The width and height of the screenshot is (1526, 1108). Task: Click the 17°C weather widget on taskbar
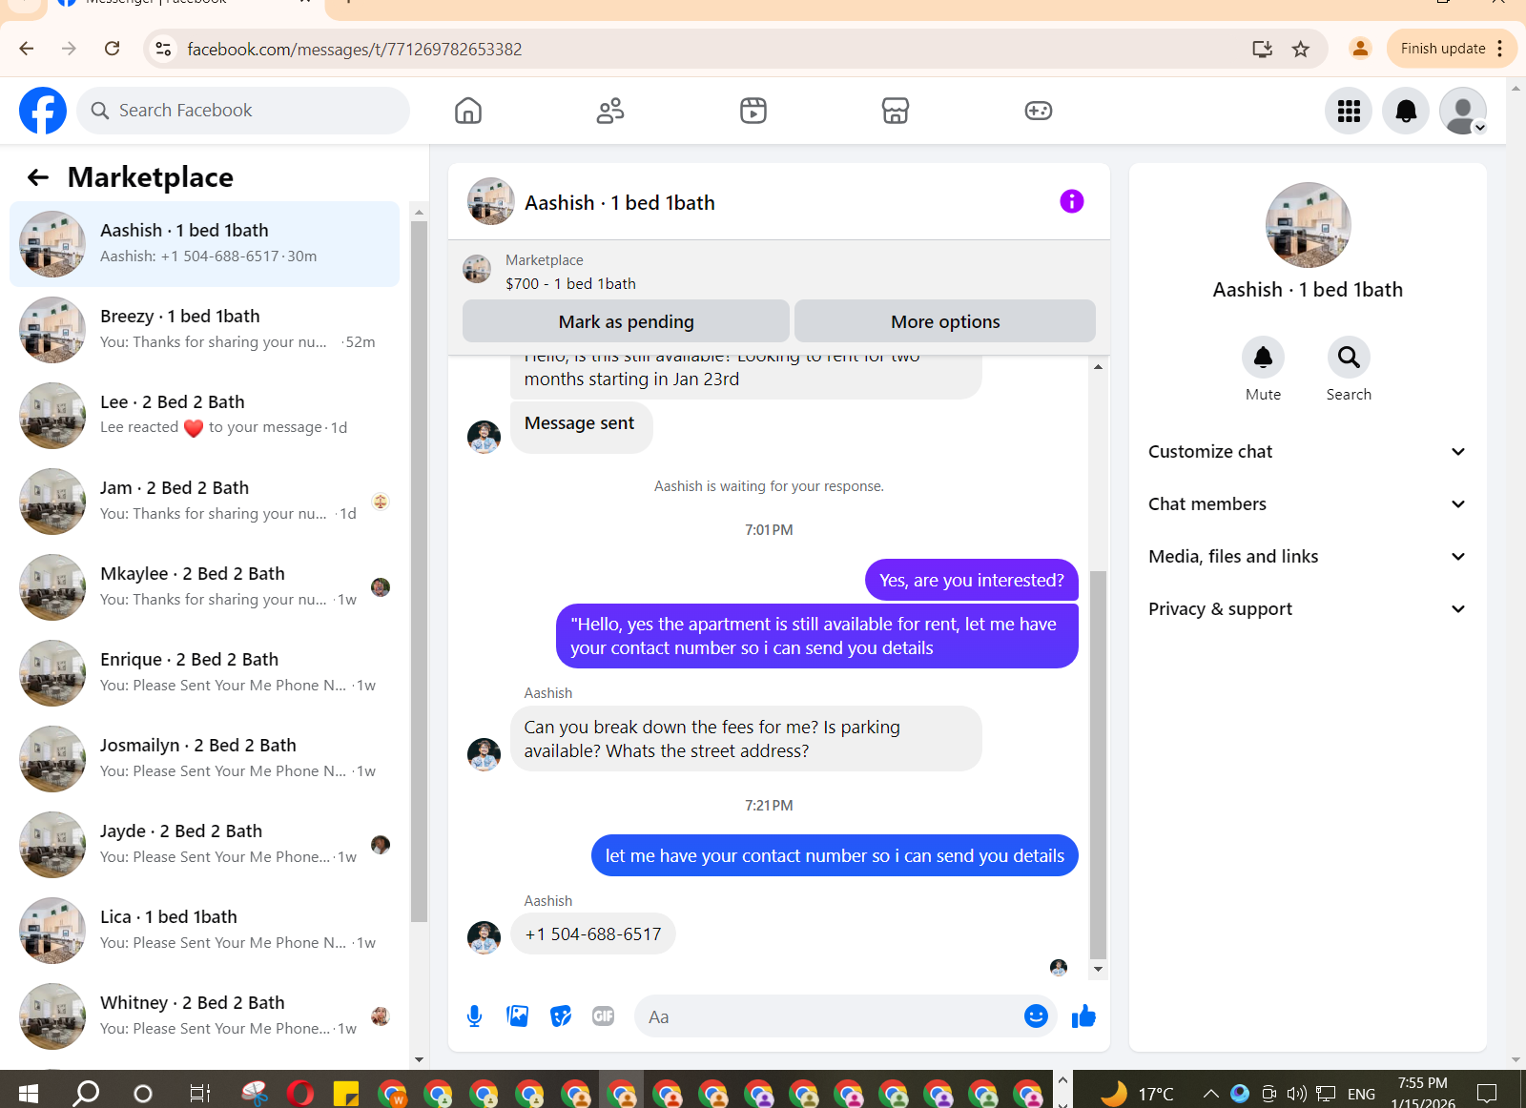coord(1137,1094)
